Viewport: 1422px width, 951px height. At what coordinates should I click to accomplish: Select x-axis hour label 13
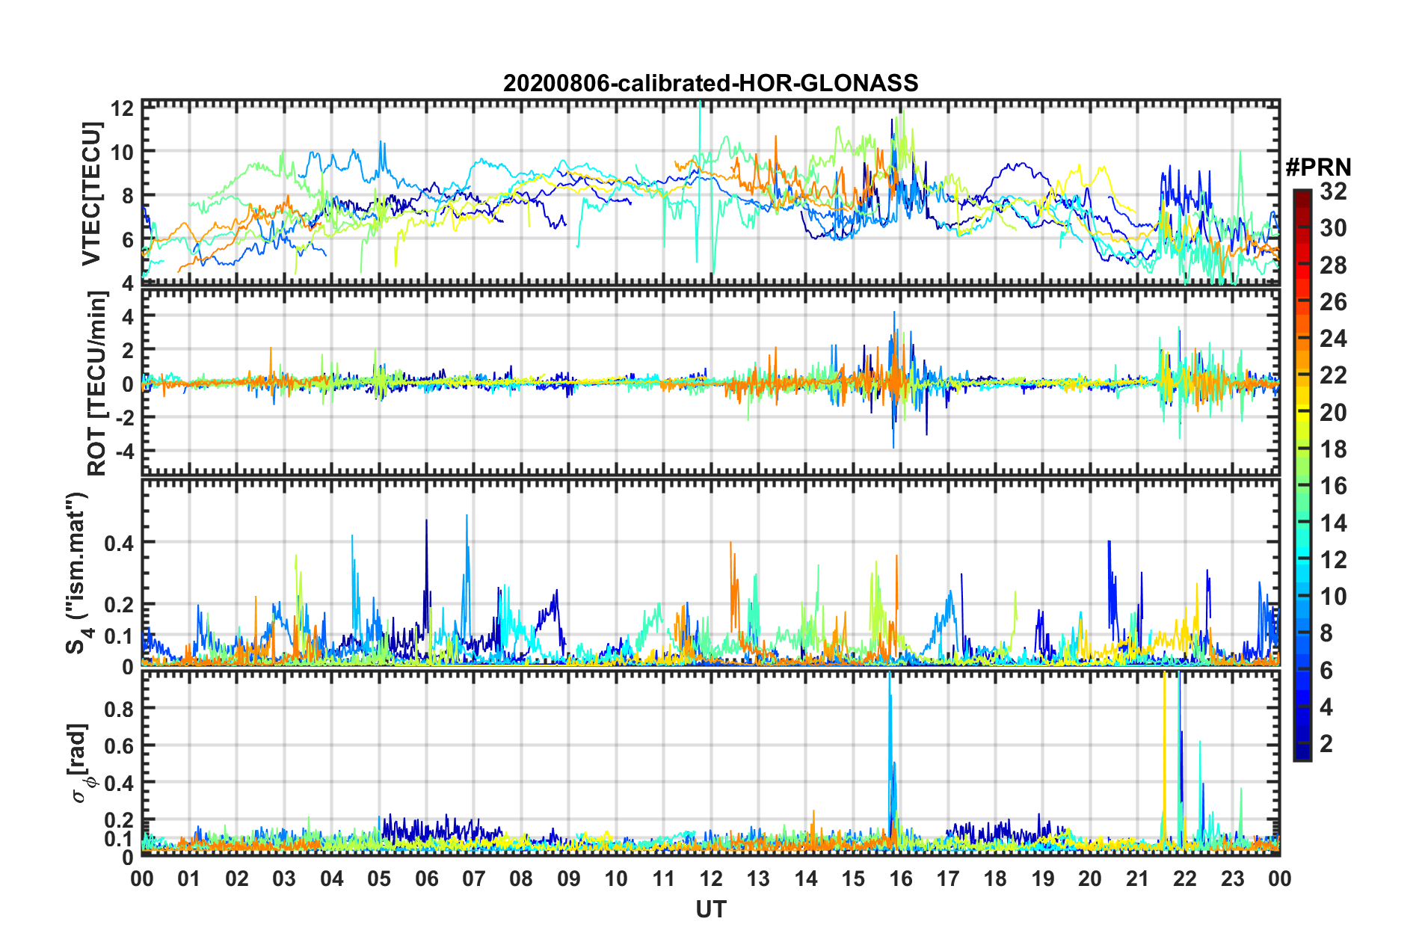coord(758,879)
